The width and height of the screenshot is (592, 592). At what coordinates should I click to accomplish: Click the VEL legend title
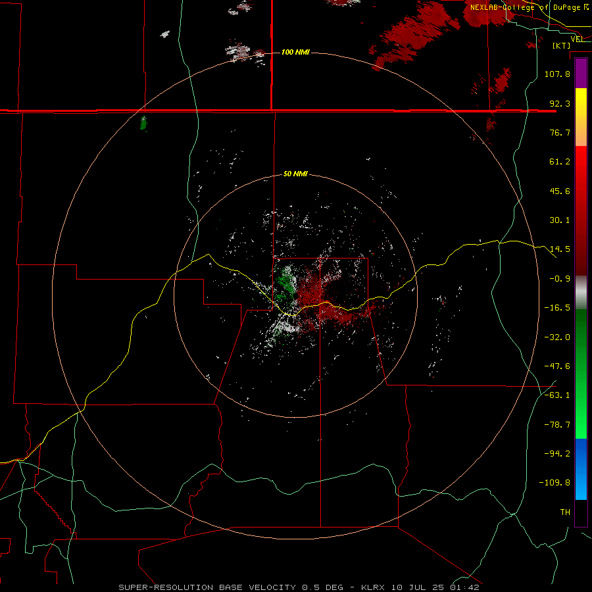pos(577,39)
